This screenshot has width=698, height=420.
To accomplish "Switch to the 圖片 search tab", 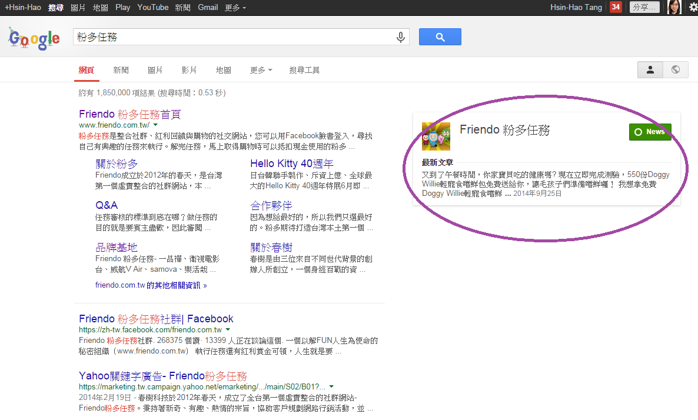I will (x=155, y=70).
